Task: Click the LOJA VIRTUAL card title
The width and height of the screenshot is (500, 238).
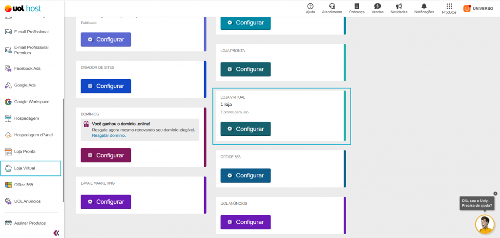Action: (233, 97)
